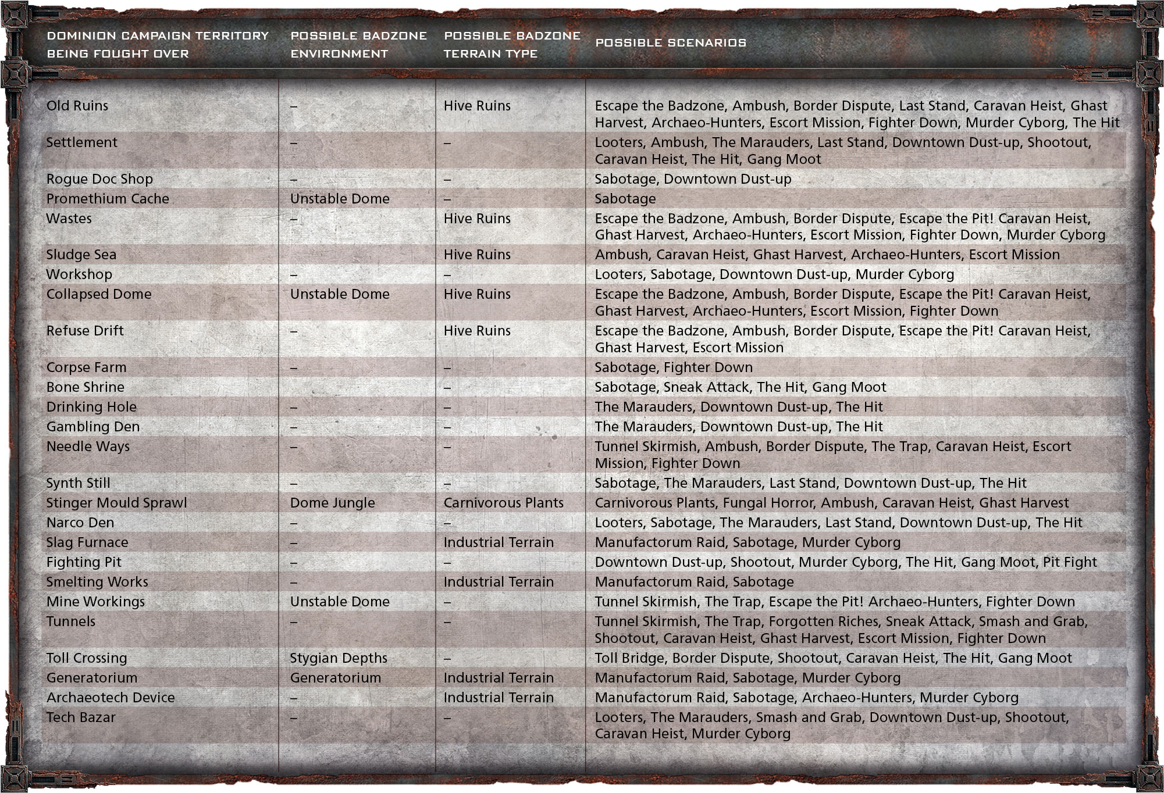Image resolution: width=1164 pixels, height=793 pixels.
Task: Click the 'Old Ruins' territory cell
Action: pyautogui.click(x=77, y=106)
